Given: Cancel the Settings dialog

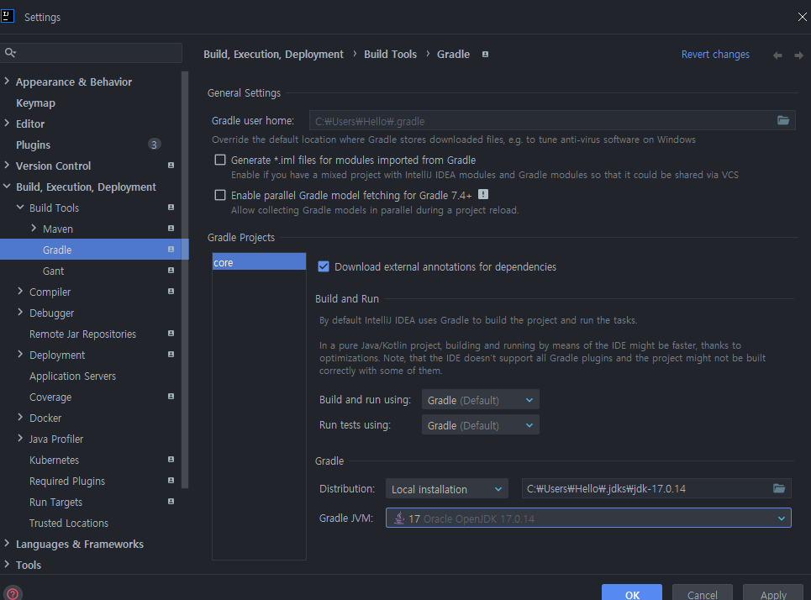Looking at the screenshot, I should pos(703,592).
